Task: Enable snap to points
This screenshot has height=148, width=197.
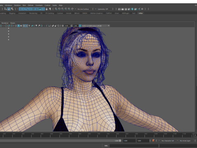Action: [63, 9]
